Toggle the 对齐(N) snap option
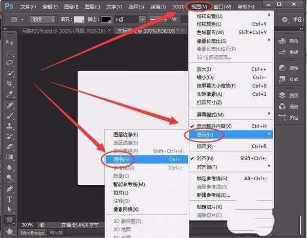The image size is (307, 238). click(205, 159)
